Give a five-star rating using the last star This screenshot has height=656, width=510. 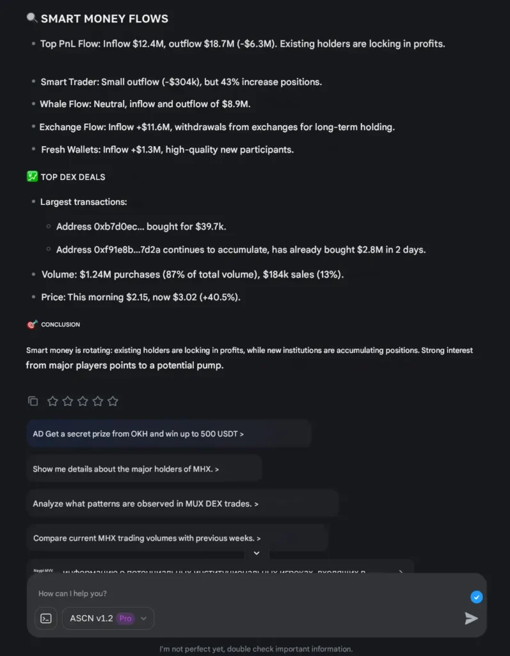point(113,400)
